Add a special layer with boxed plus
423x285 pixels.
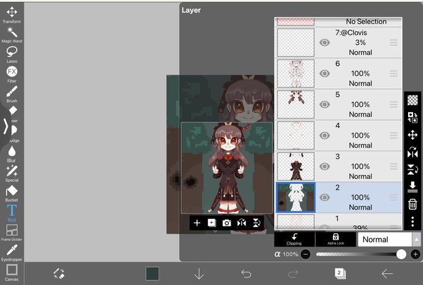click(x=211, y=223)
